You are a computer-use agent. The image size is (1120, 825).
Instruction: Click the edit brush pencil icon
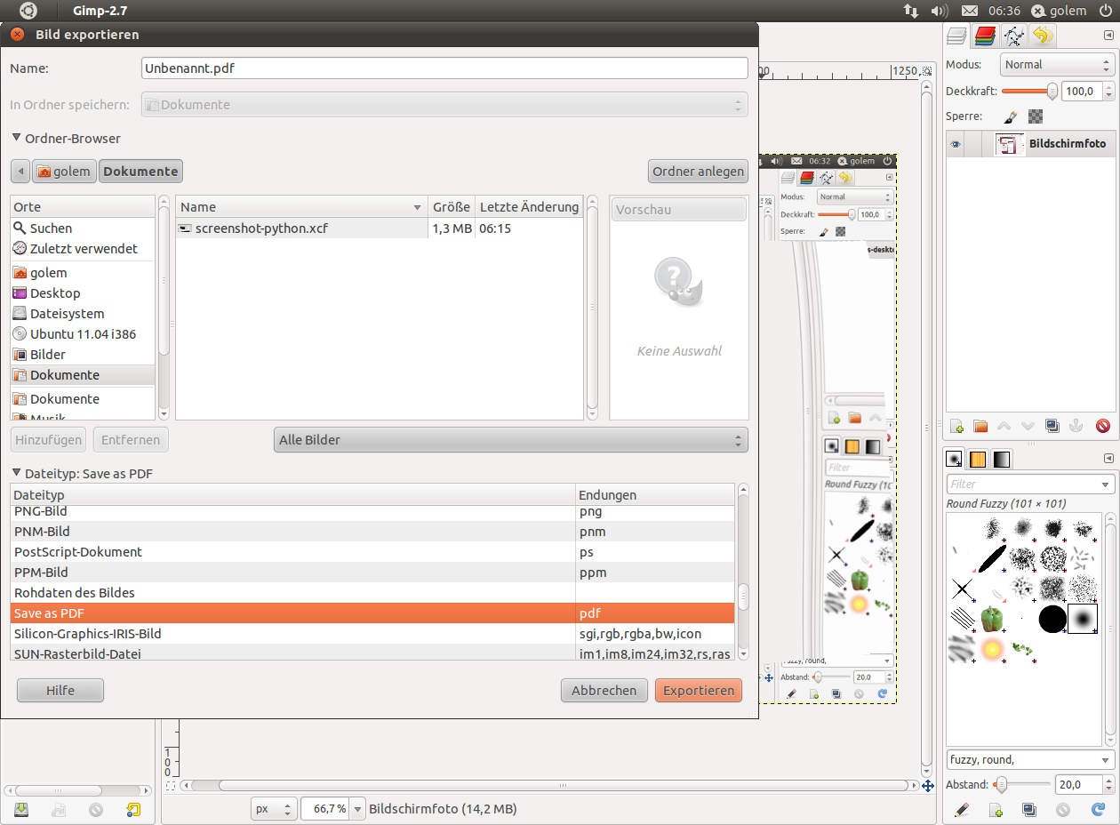pos(961,810)
